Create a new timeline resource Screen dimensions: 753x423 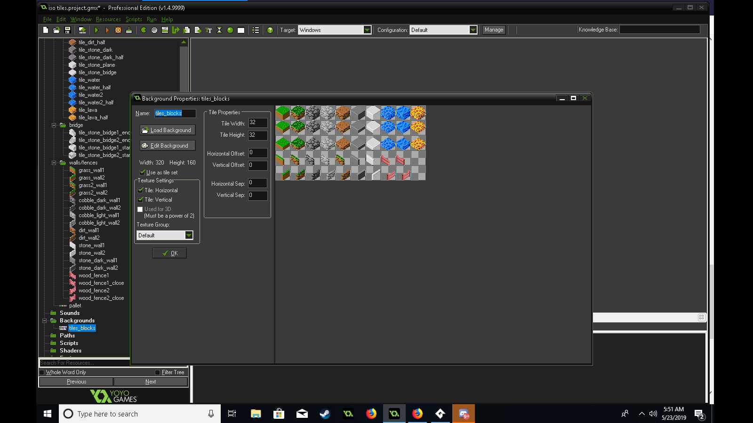click(219, 30)
